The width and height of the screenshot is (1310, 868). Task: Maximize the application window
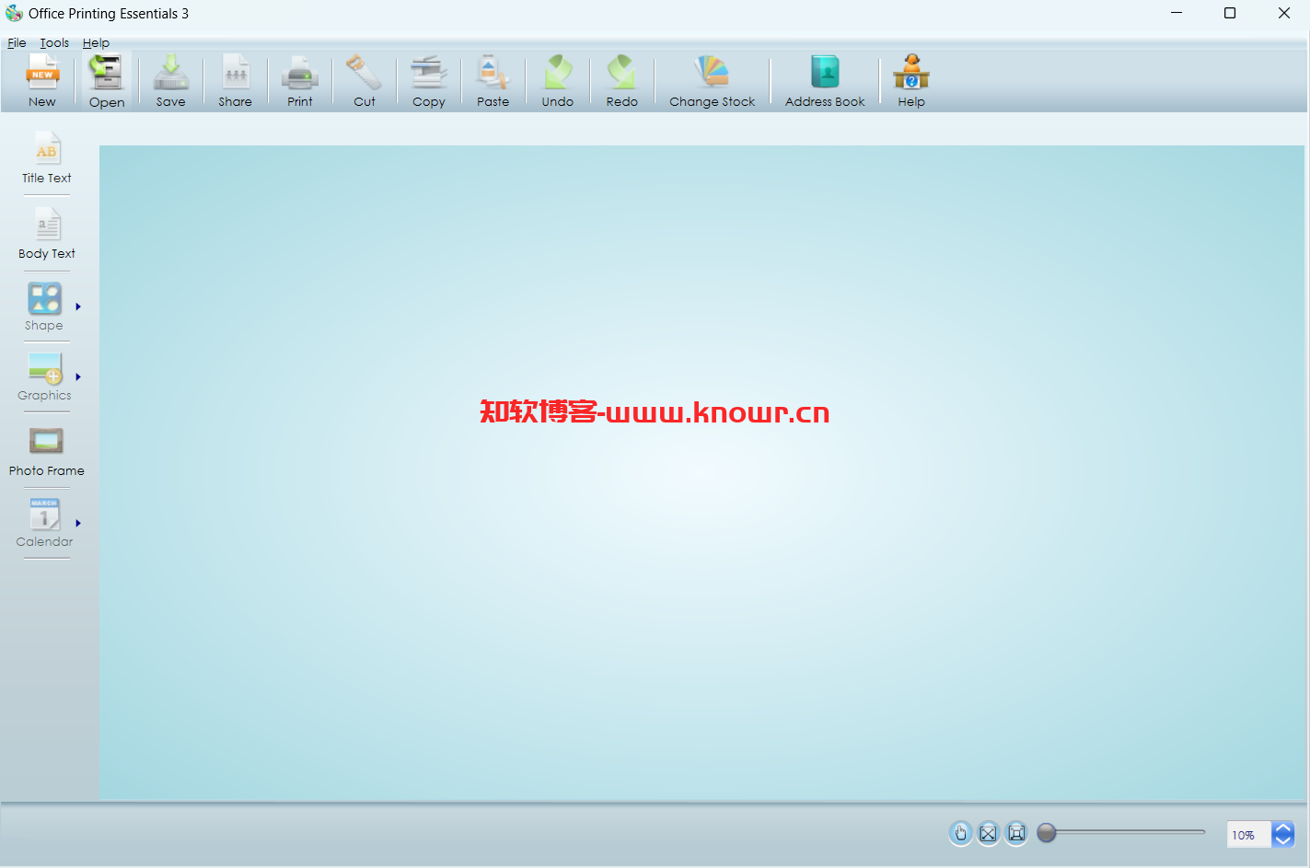click(1230, 13)
